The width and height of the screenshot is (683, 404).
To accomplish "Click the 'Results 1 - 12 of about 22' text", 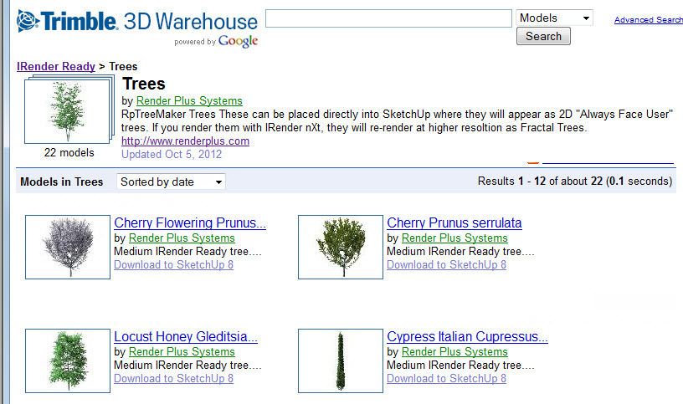I will click(540, 182).
